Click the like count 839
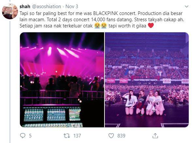The image size is (192, 143). pos(121,136)
